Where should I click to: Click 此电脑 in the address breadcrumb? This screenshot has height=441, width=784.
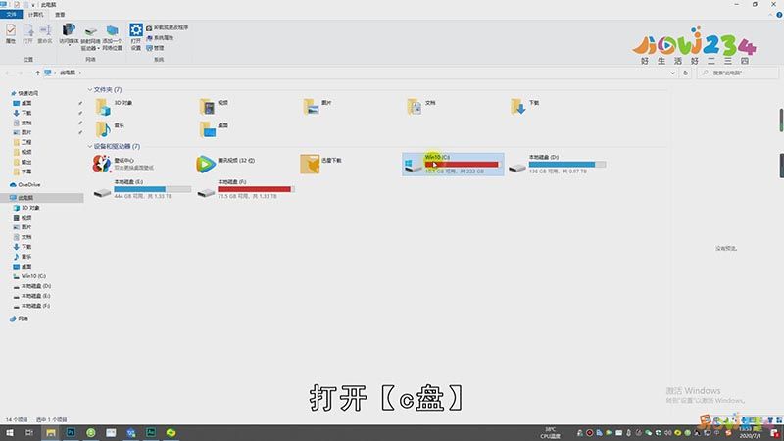tap(68, 73)
